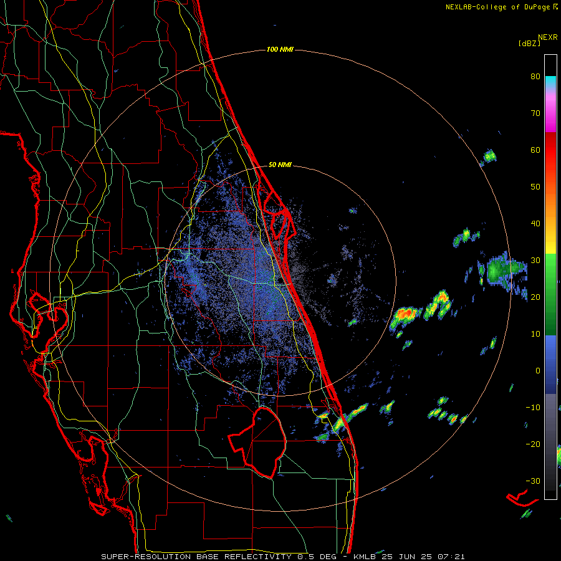Click the 0 value on dBZ scale
This screenshot has height=561, width=561.
click(538, 371)
